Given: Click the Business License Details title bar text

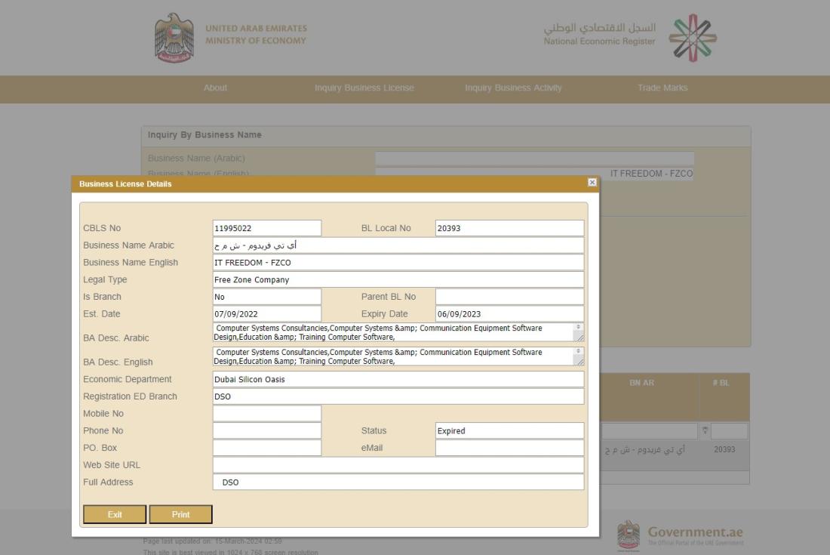Looking at the screenshot, I should click(125, 183).
